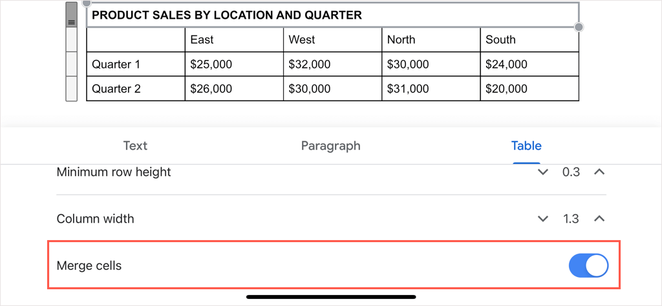662x306 pixels.
Task: Tap the top row handle with lines icon
Action: pyautogui.click(x=71, y=15)
